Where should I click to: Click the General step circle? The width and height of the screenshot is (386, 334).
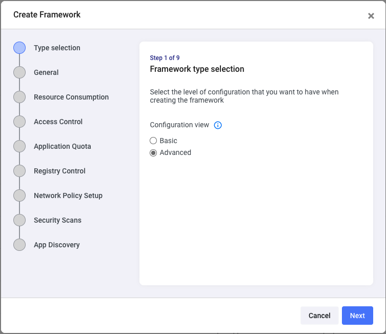click(x=19, y=72)
